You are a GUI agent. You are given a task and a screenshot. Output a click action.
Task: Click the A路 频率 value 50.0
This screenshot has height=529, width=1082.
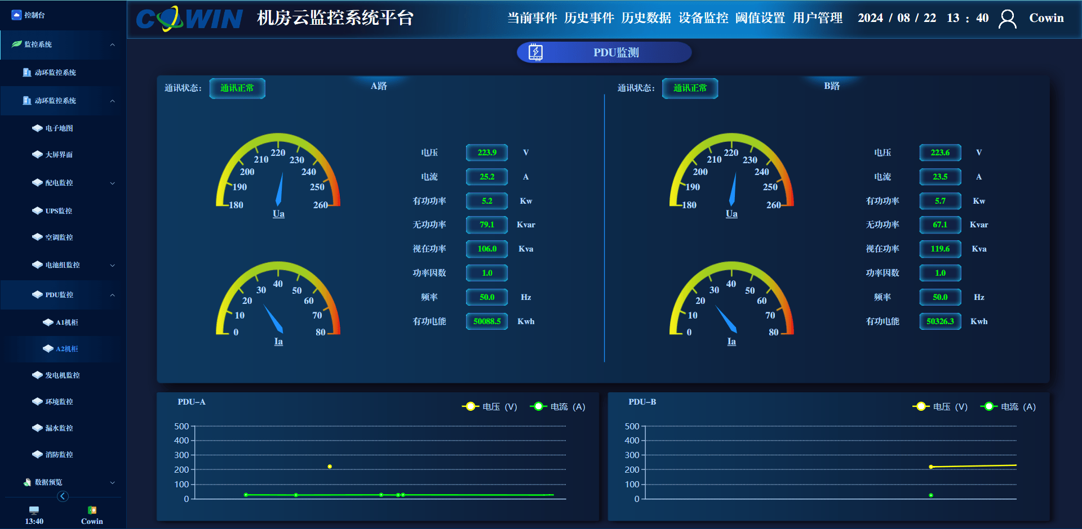point(487,297)
